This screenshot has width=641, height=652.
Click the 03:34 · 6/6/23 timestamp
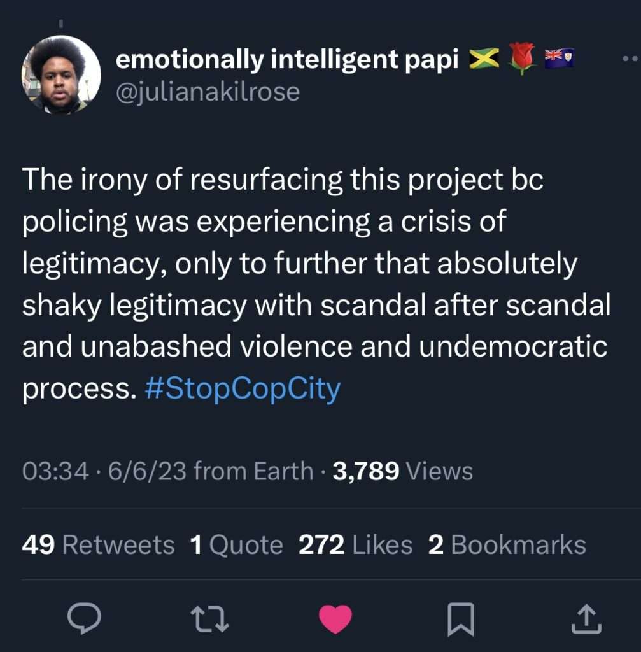(x=104, y=471)
